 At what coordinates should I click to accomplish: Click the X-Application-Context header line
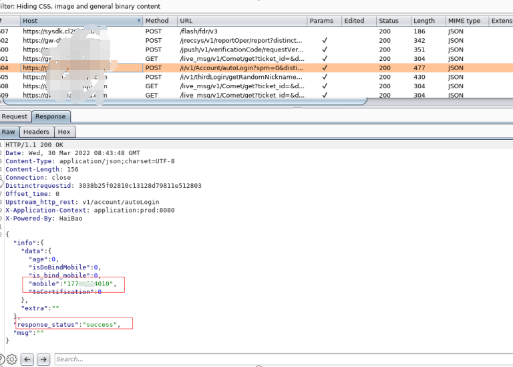(x=90, y=210)
